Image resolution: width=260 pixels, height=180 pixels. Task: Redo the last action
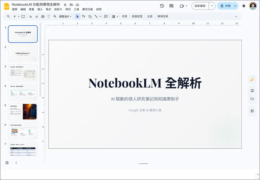[x=37, y=17]
